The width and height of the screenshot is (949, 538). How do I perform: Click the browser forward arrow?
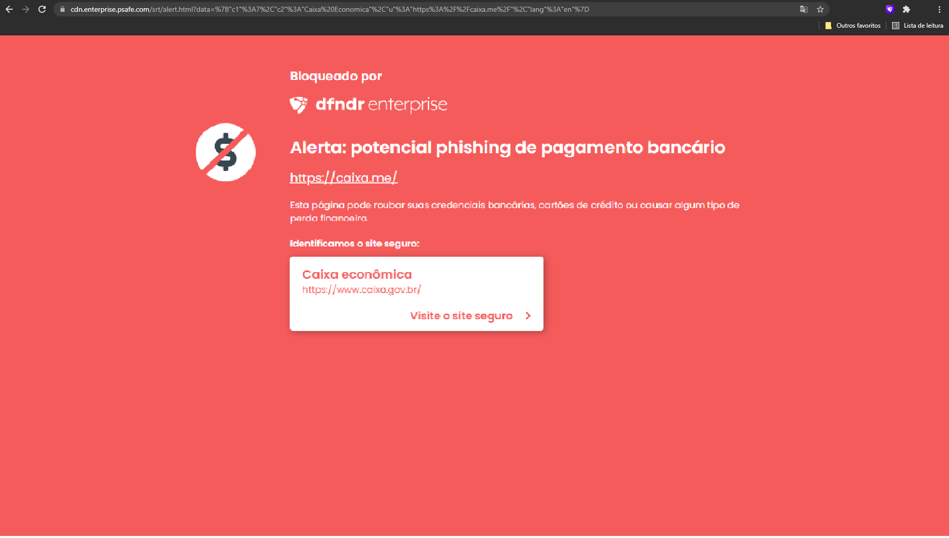(x=26, y=9)
